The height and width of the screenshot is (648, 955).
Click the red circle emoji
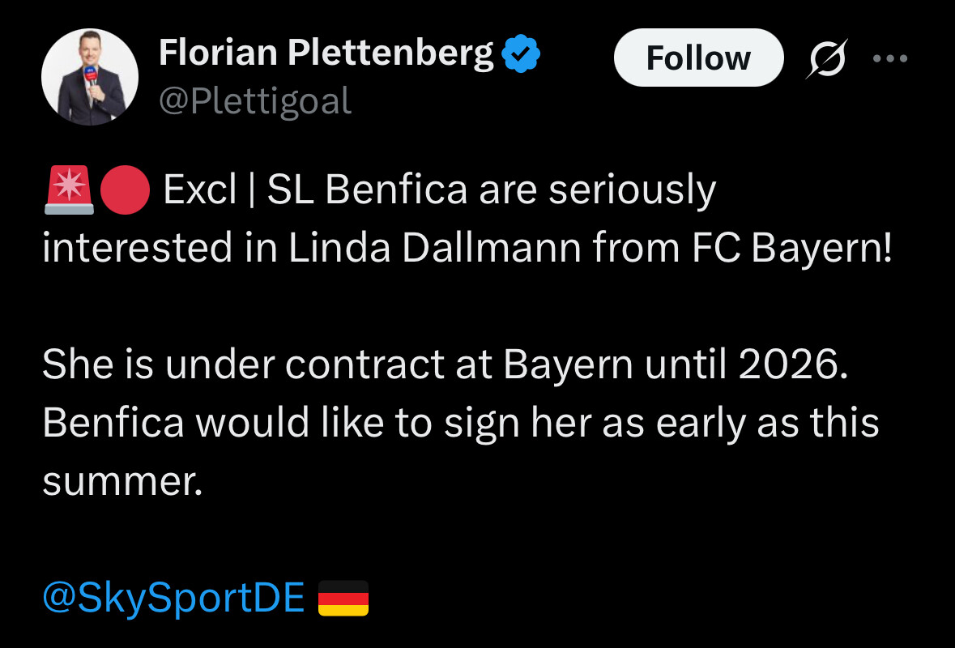point(125,190)
